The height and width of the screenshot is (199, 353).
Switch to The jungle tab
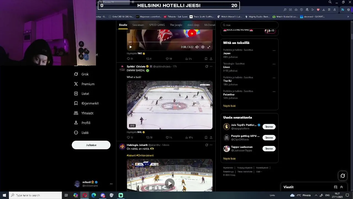click(176, 25)
